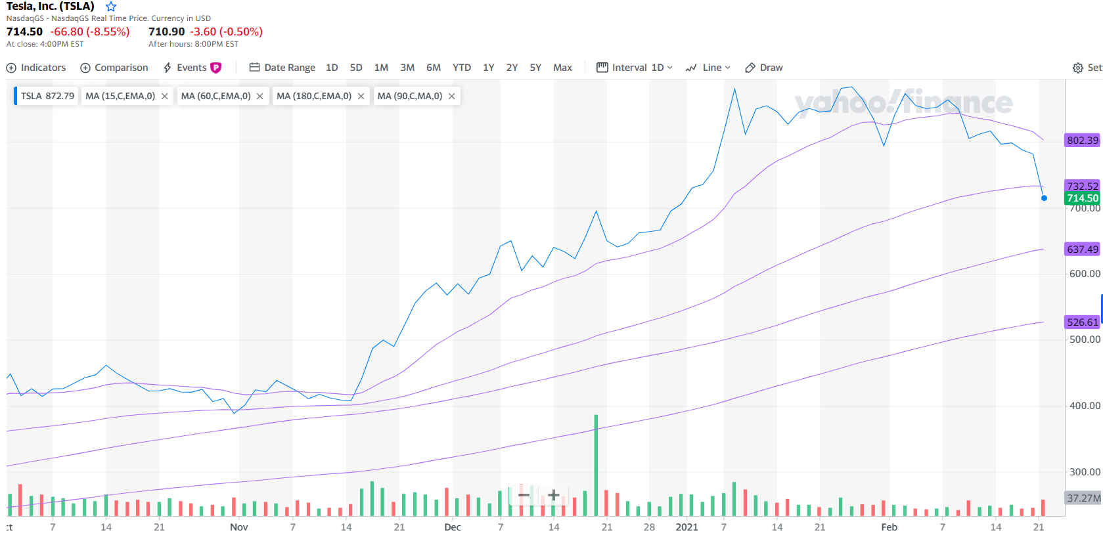The height and width of the screenshot is (543, 1103).
Task: Click the Line chart type icon
Action: [691, 68]
